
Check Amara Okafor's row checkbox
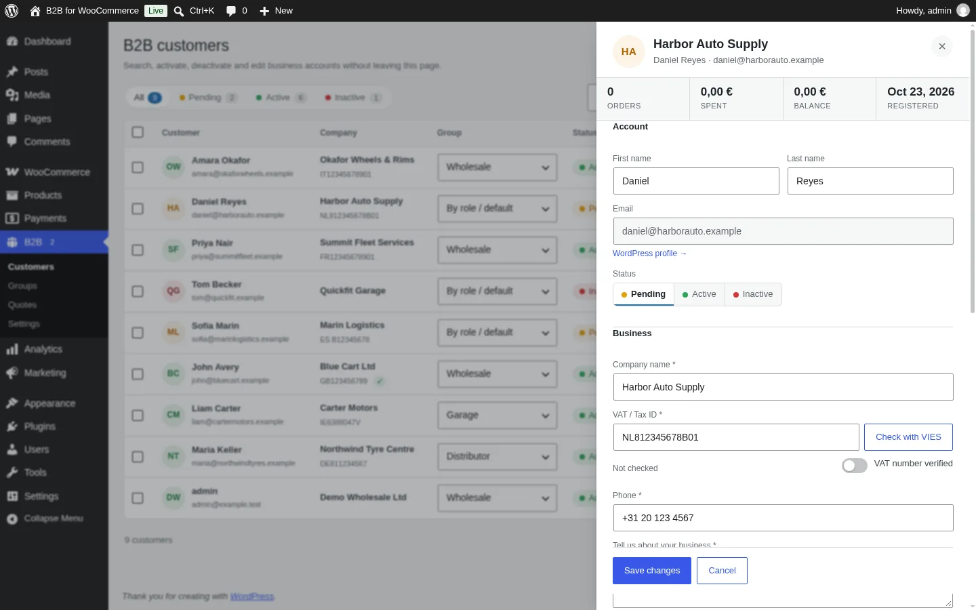[x=138, y=167]
